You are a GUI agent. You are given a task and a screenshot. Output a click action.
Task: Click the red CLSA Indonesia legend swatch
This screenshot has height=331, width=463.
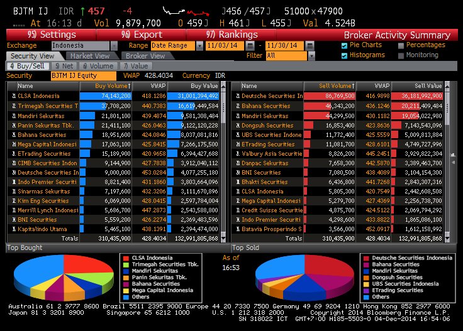point(126,258)
